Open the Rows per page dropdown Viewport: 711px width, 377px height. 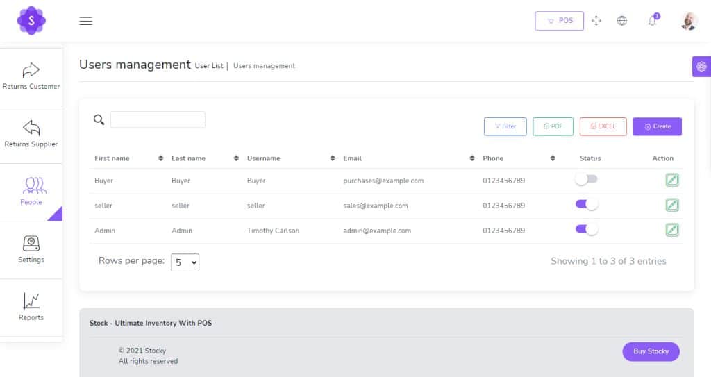(x=185, y=262)
